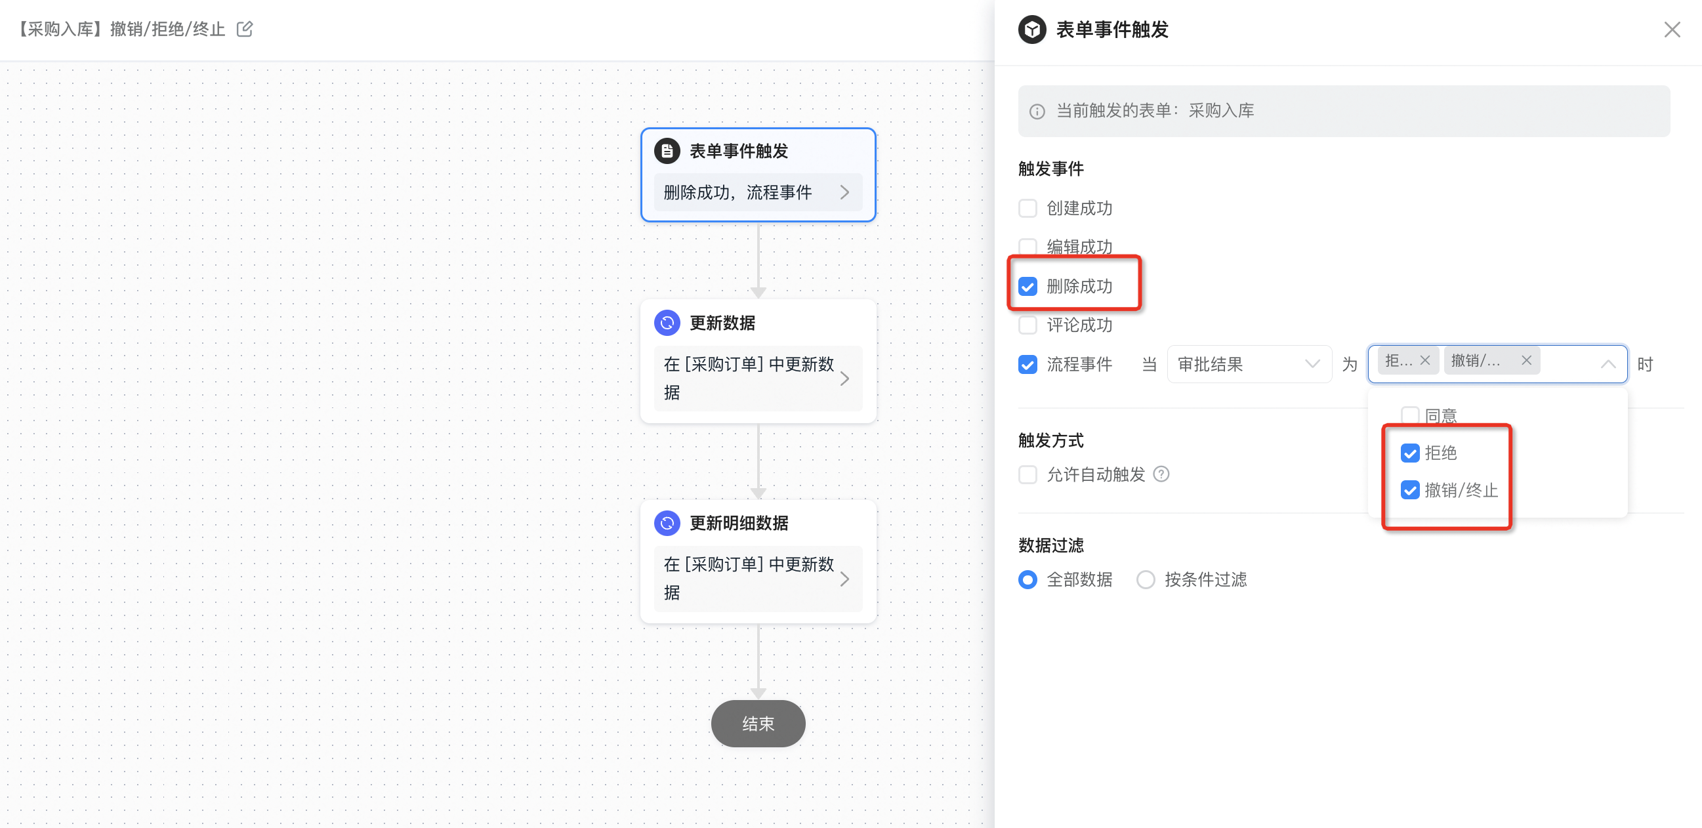Select the 更新数据 node title
This screenshot has width=1702, height=828.
[x=722, y=323]
